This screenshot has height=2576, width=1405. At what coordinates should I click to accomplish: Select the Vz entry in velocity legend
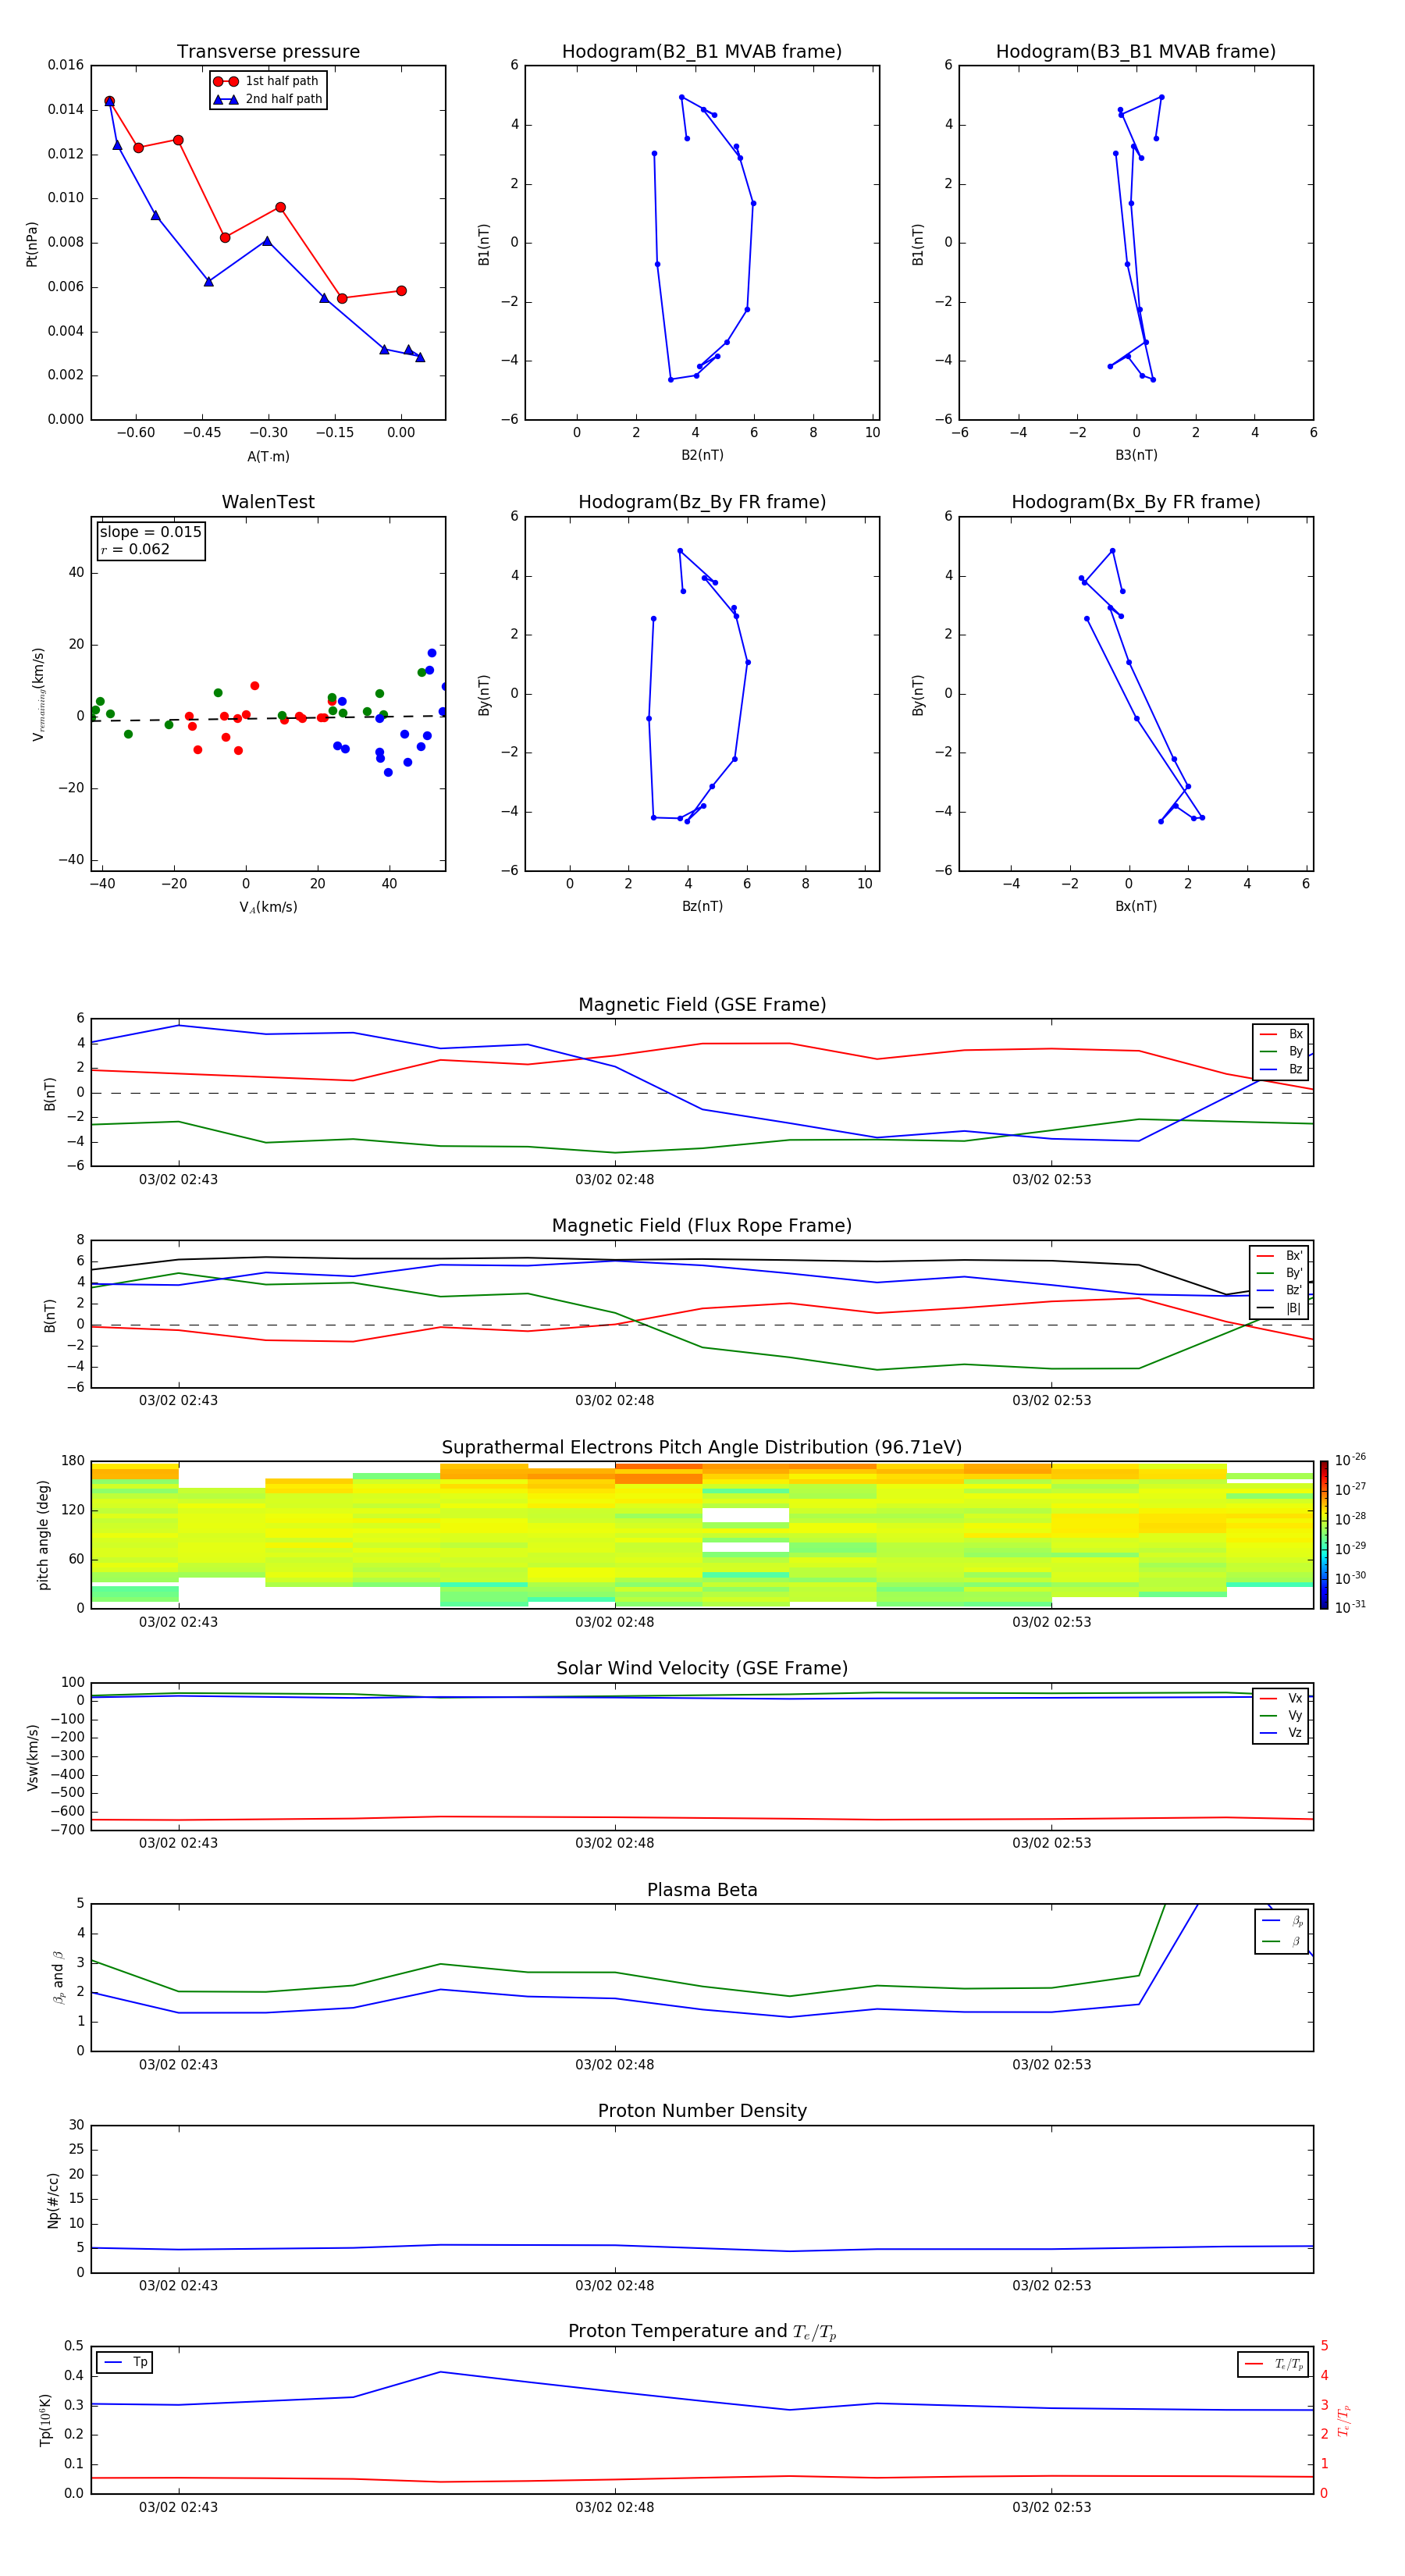1281,1732
